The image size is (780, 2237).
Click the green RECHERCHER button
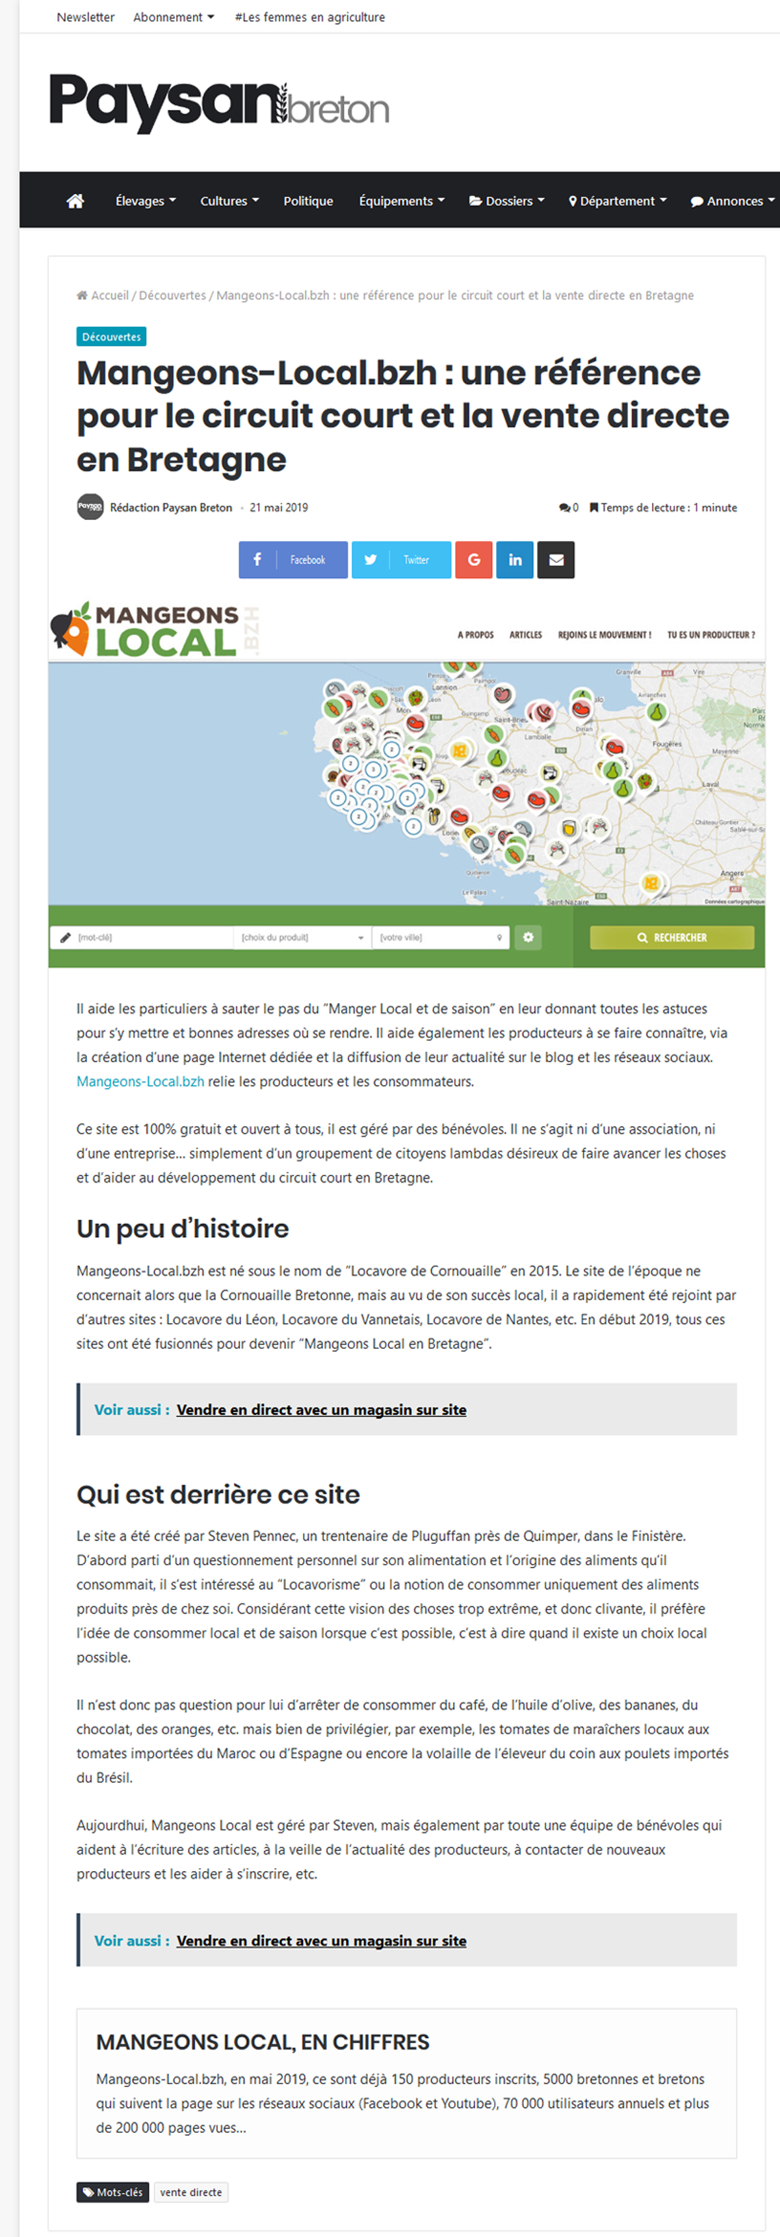pos(672,937)
